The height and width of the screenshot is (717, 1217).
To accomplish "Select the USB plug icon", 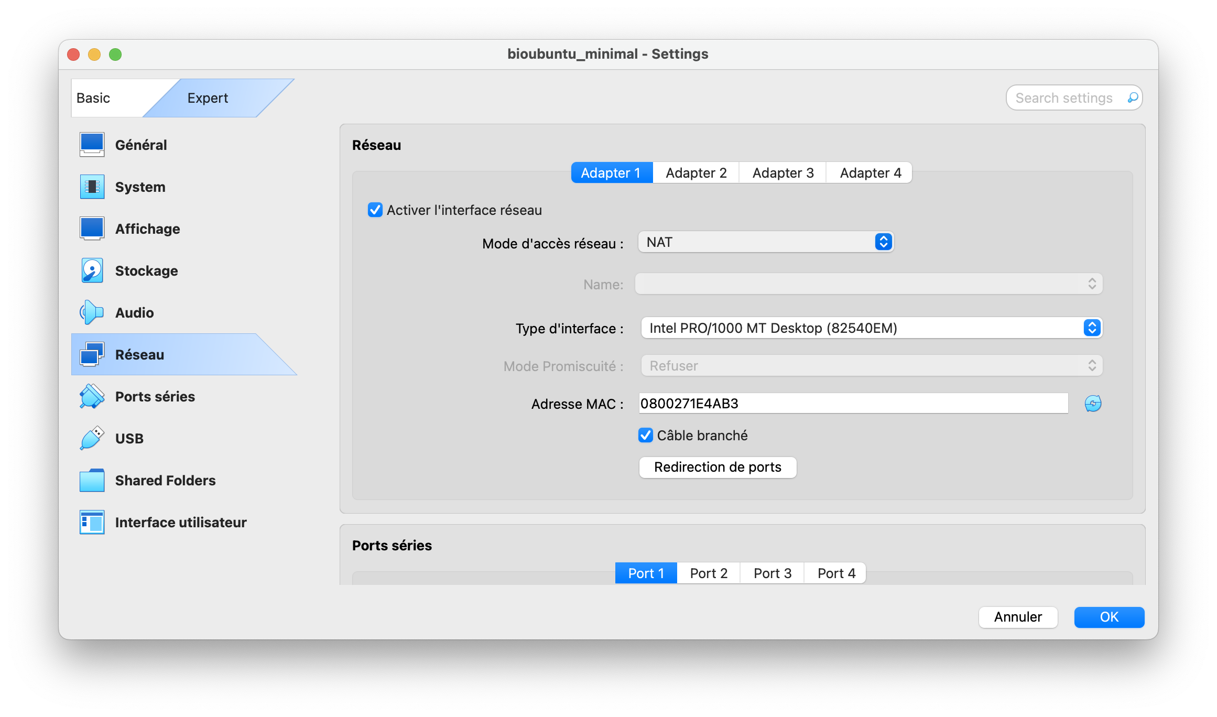I will click(92, 438).
